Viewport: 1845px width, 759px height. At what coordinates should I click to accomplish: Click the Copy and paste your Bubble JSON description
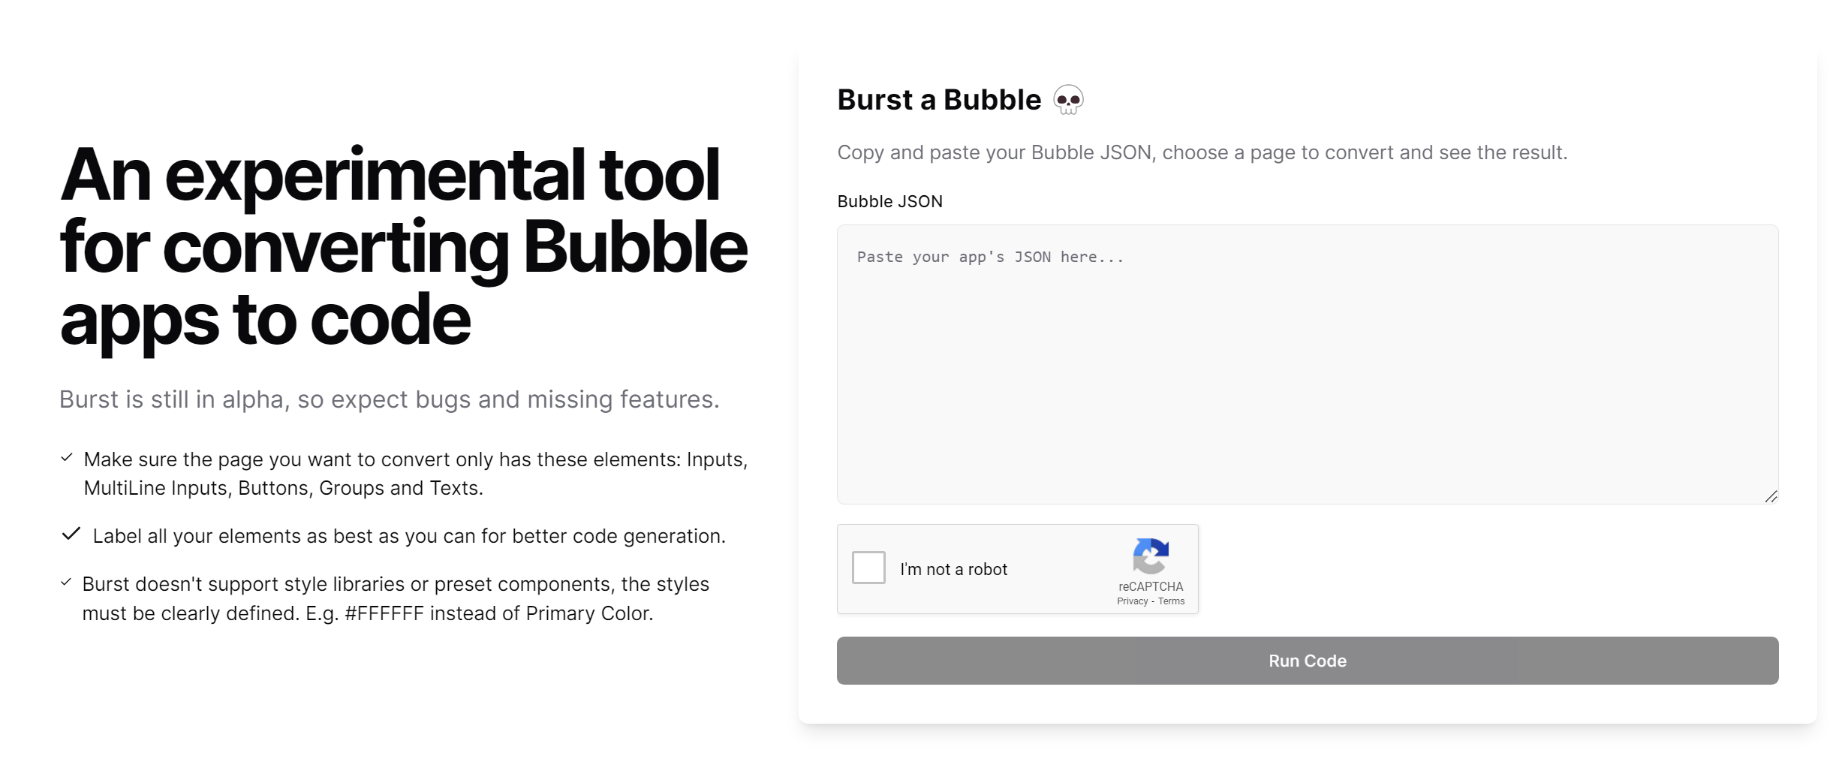pos(1202,152)
